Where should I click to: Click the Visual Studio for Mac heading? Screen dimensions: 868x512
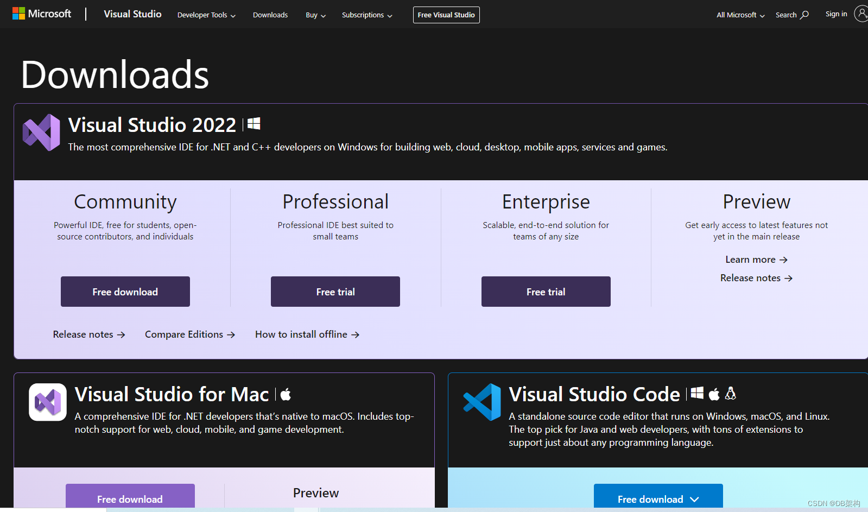172,394
